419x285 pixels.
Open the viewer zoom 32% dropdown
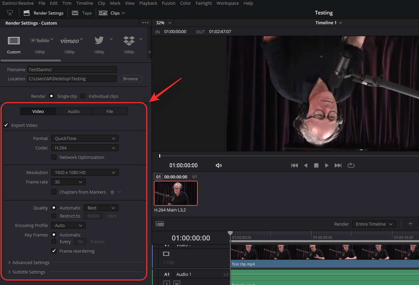point(164,23)
